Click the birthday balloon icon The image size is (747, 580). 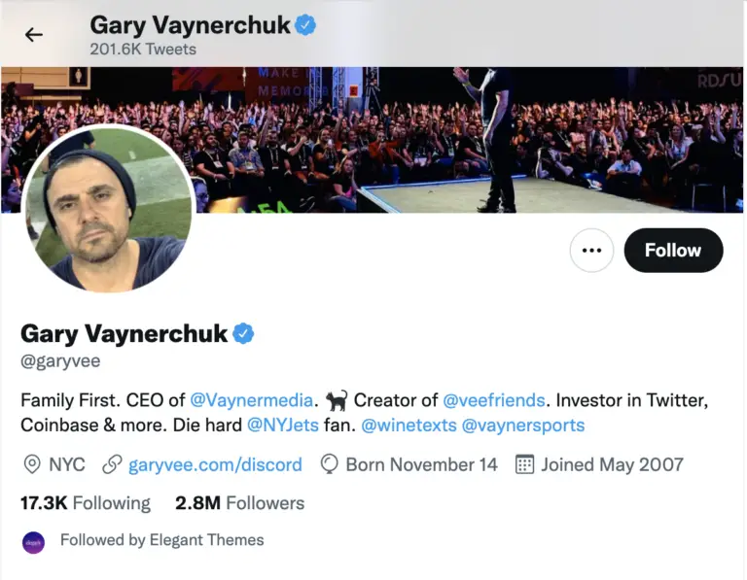329,464
